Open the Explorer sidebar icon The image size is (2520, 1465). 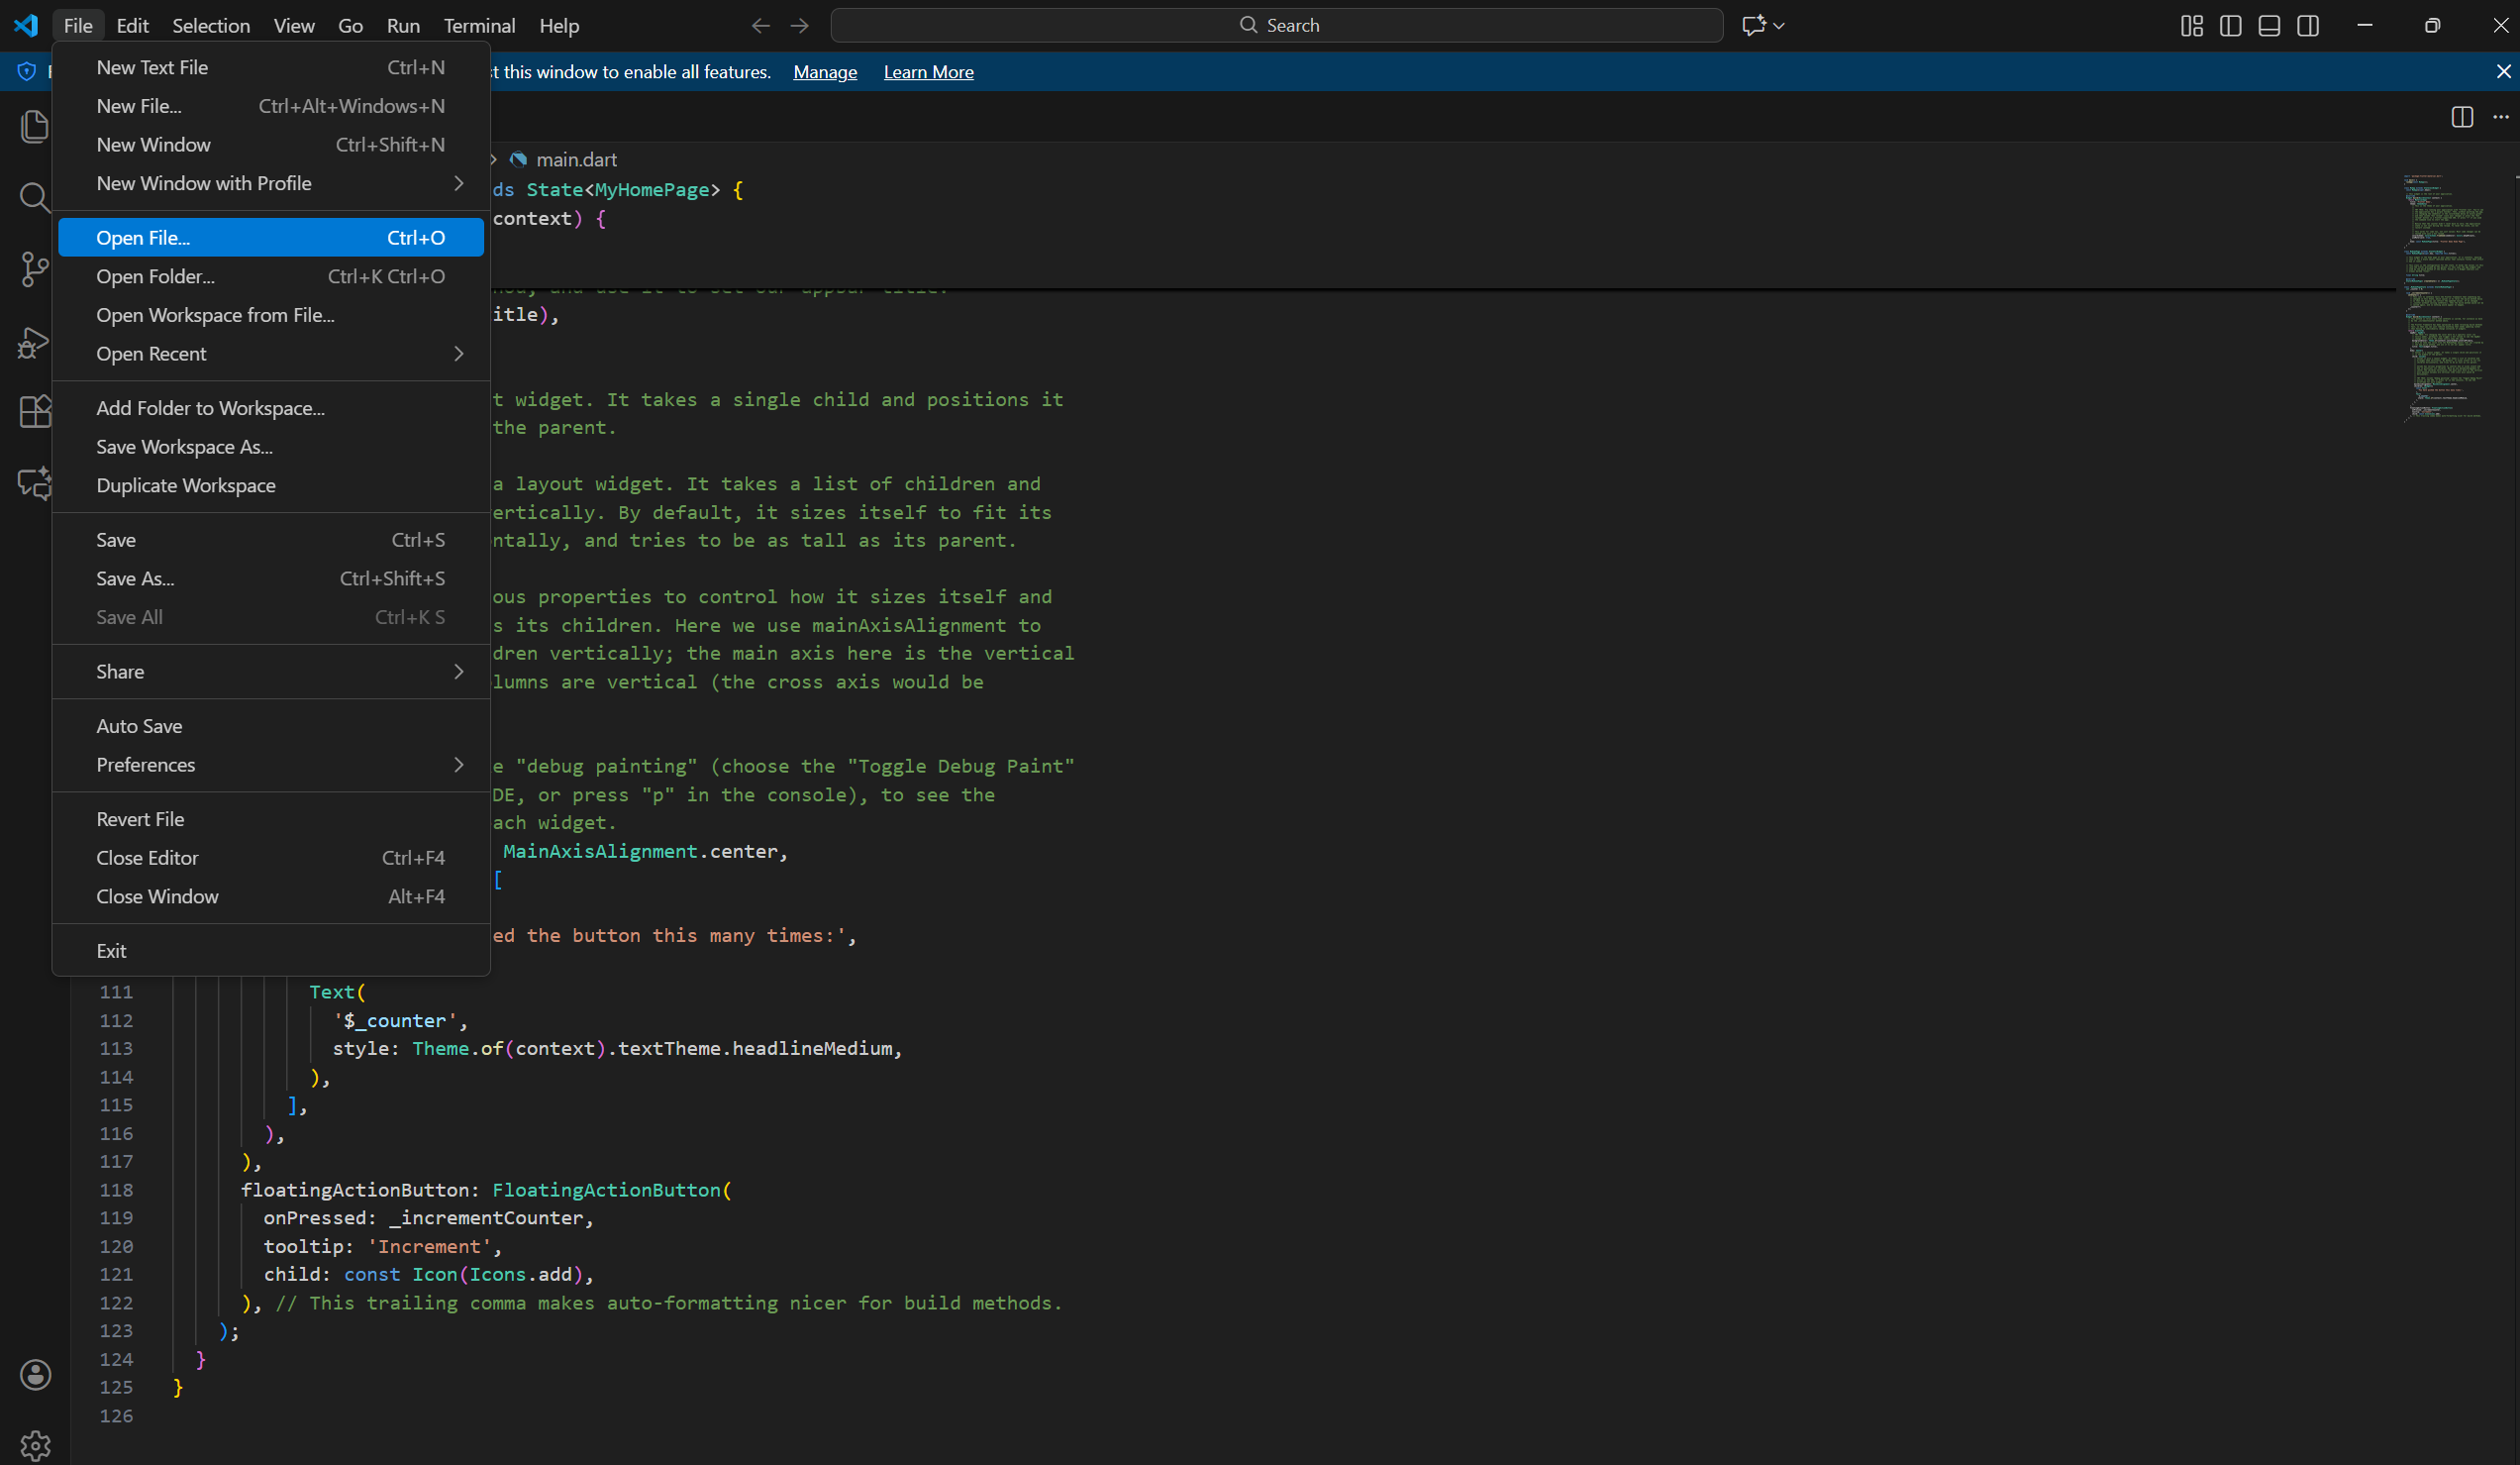[x=35, y=125]
